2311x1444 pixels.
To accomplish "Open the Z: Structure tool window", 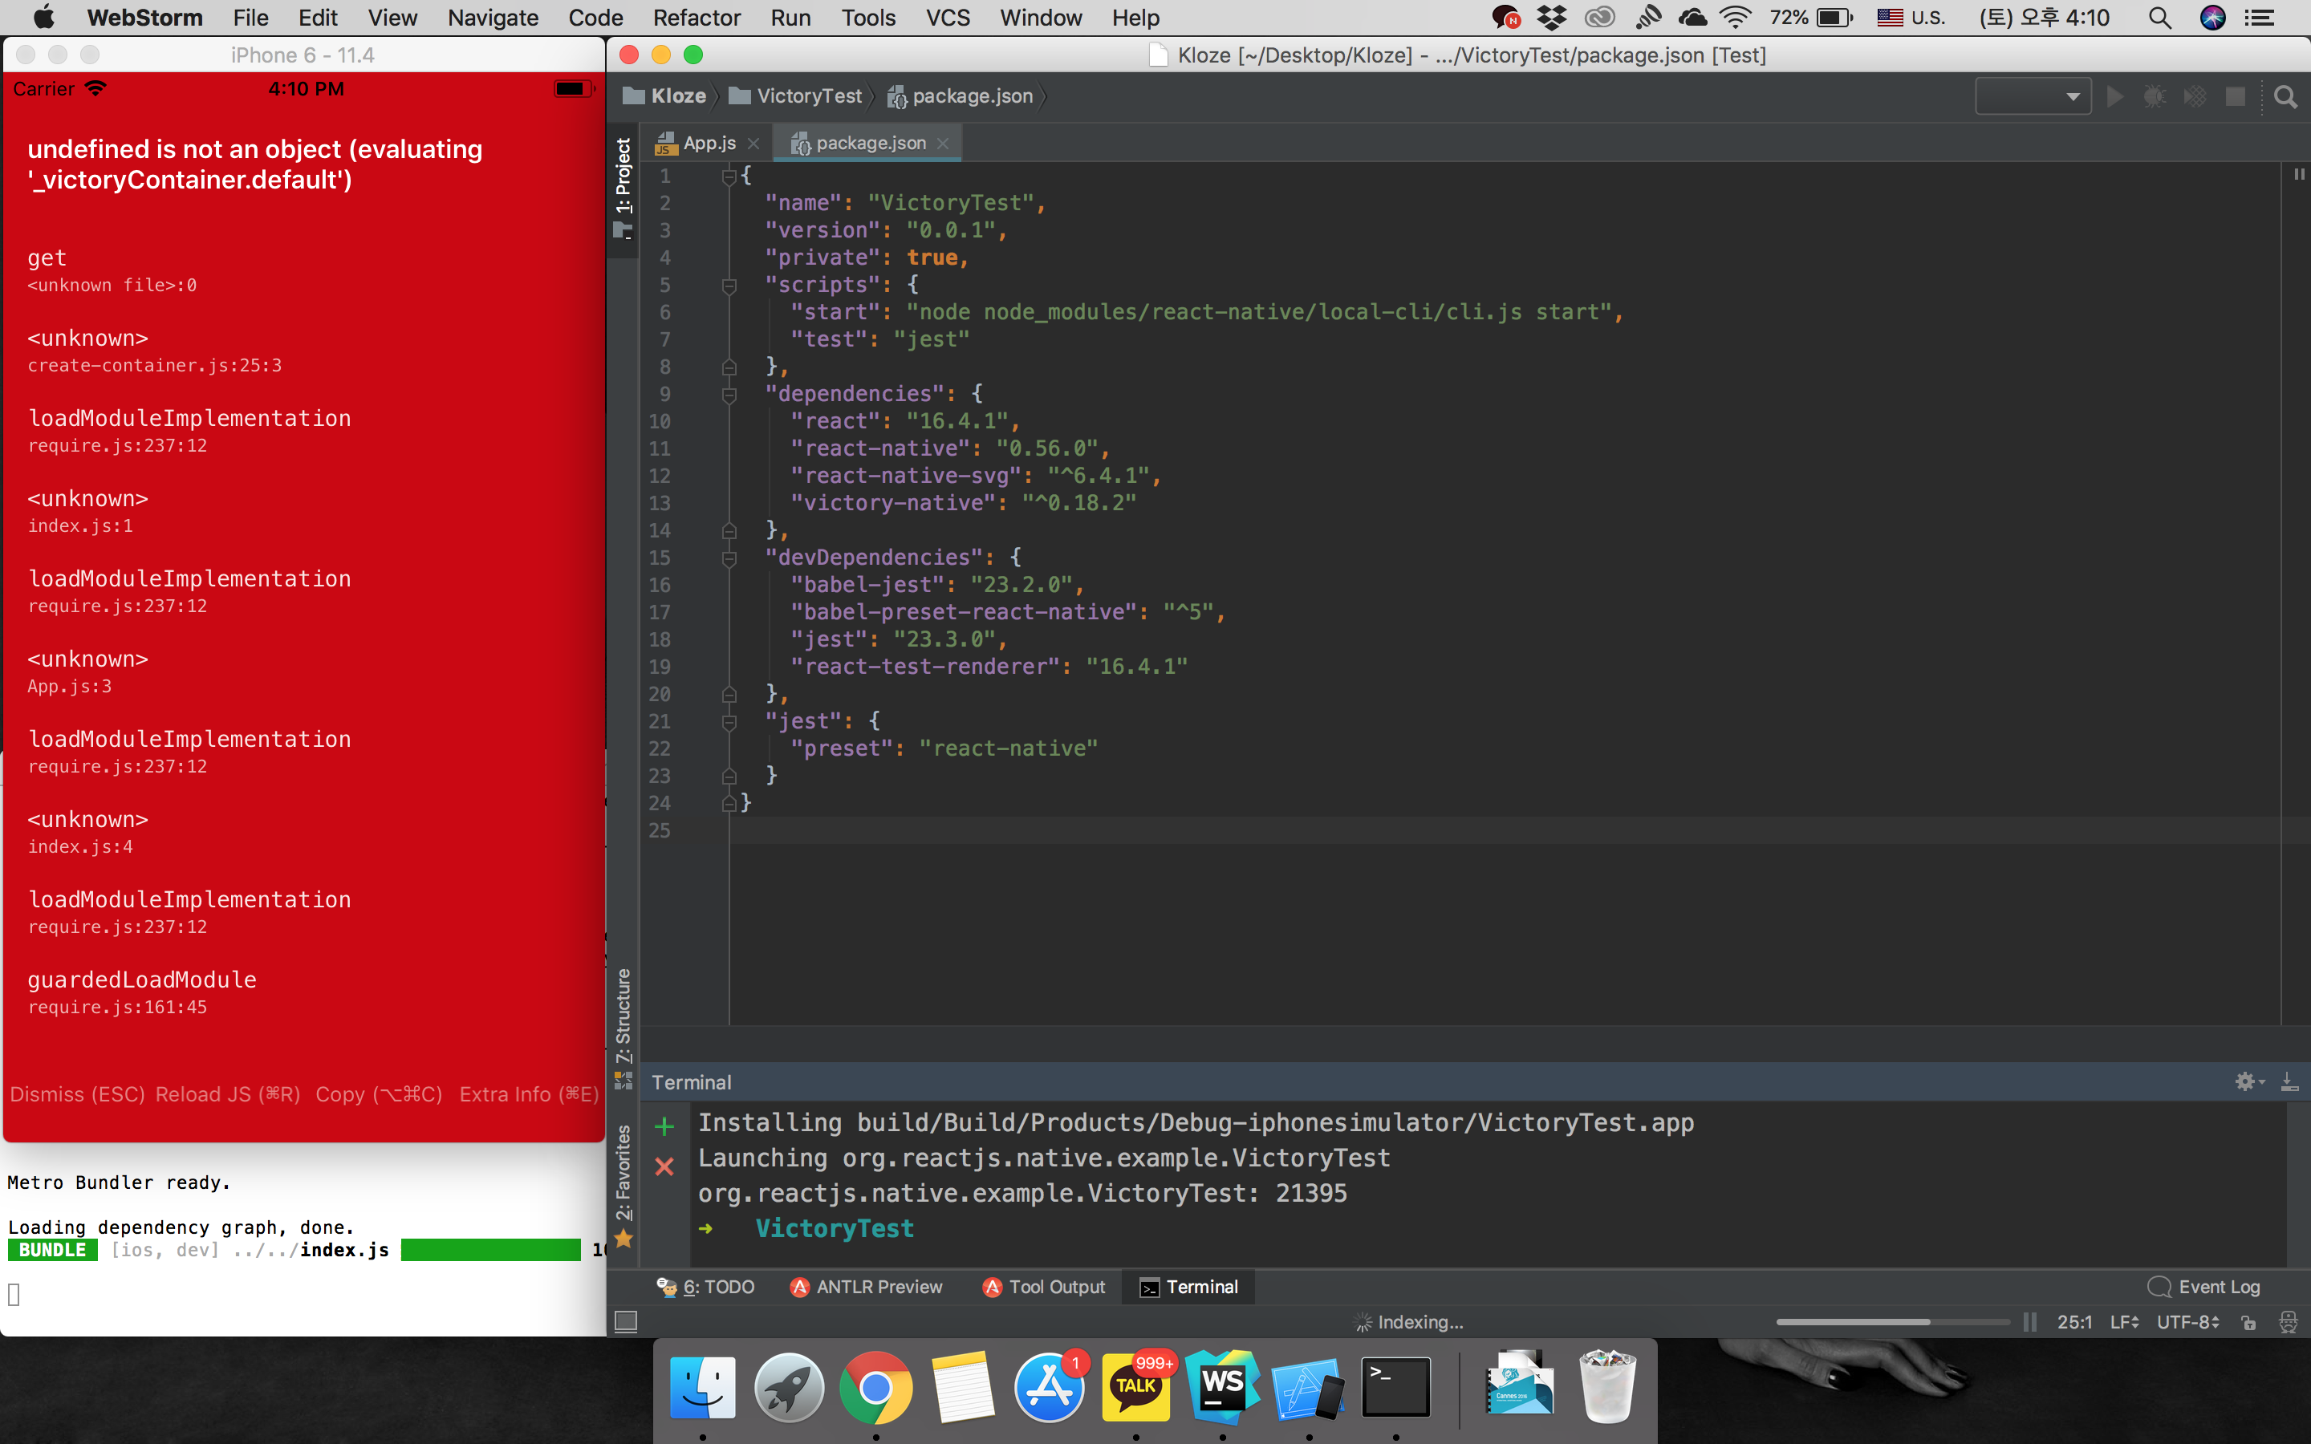I will coord(623,1028).
